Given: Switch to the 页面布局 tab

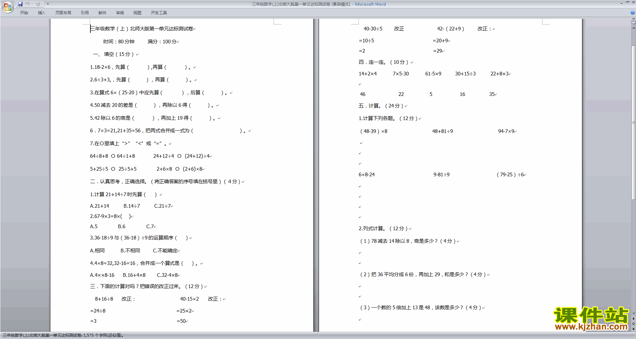Looking at the screenshot, I should tap(63, 13).
